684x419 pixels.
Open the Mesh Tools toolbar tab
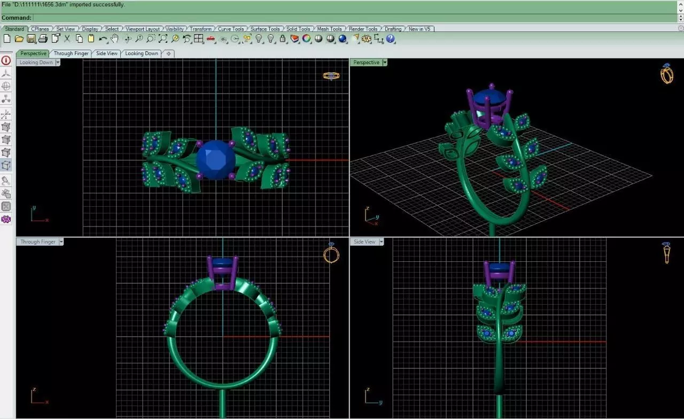point(329,29)
